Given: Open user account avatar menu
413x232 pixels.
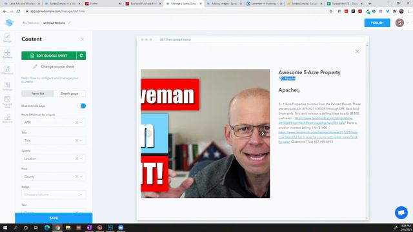Looking at the screenshot, I should 399,23.
